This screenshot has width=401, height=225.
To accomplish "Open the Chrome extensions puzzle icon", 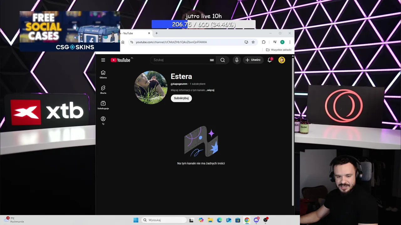I will 263,42.
